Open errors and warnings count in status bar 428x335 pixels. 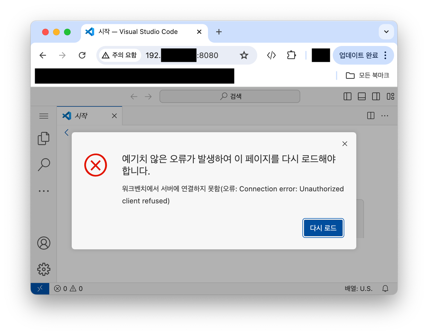point(68,288)
